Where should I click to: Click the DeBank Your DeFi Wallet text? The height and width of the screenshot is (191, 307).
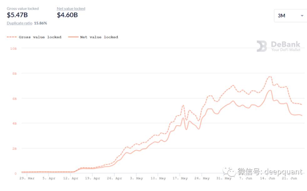tap(285, 46)
